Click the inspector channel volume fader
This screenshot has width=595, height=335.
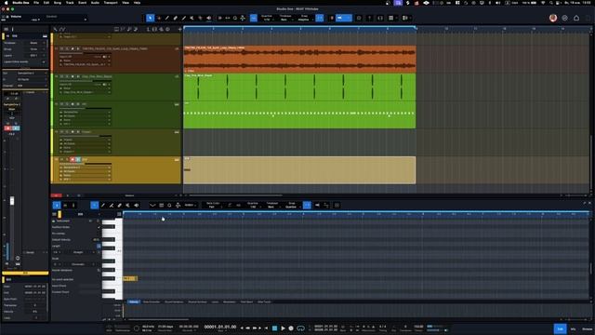[12, 201]
